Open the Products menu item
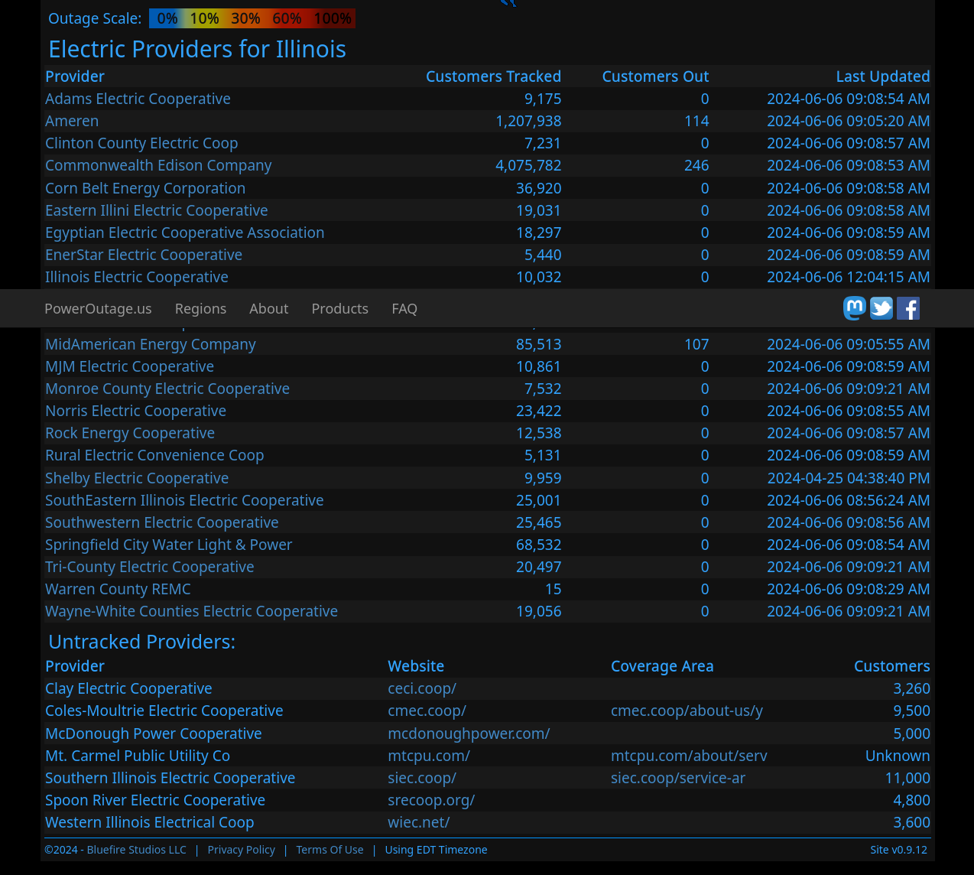Image resolution: width=974 pixels, height=875 pixels. pyautogui.click(x=340, y=308)
